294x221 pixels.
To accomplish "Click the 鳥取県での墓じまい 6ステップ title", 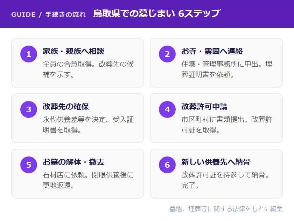I will coord(157,14).
